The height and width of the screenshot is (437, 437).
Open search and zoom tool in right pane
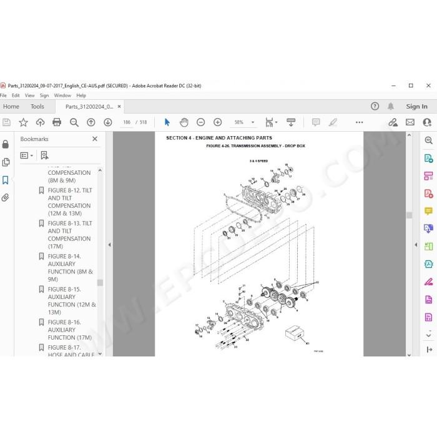click(428, 140)
